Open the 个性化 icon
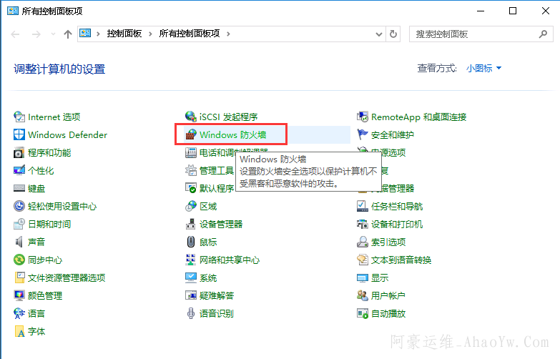 pos(19,170)
